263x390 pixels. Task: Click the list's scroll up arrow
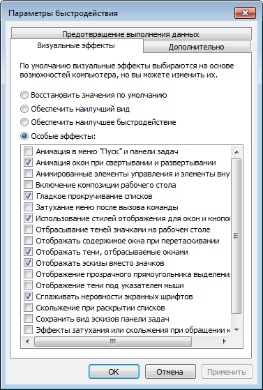[x=236, y=151]
